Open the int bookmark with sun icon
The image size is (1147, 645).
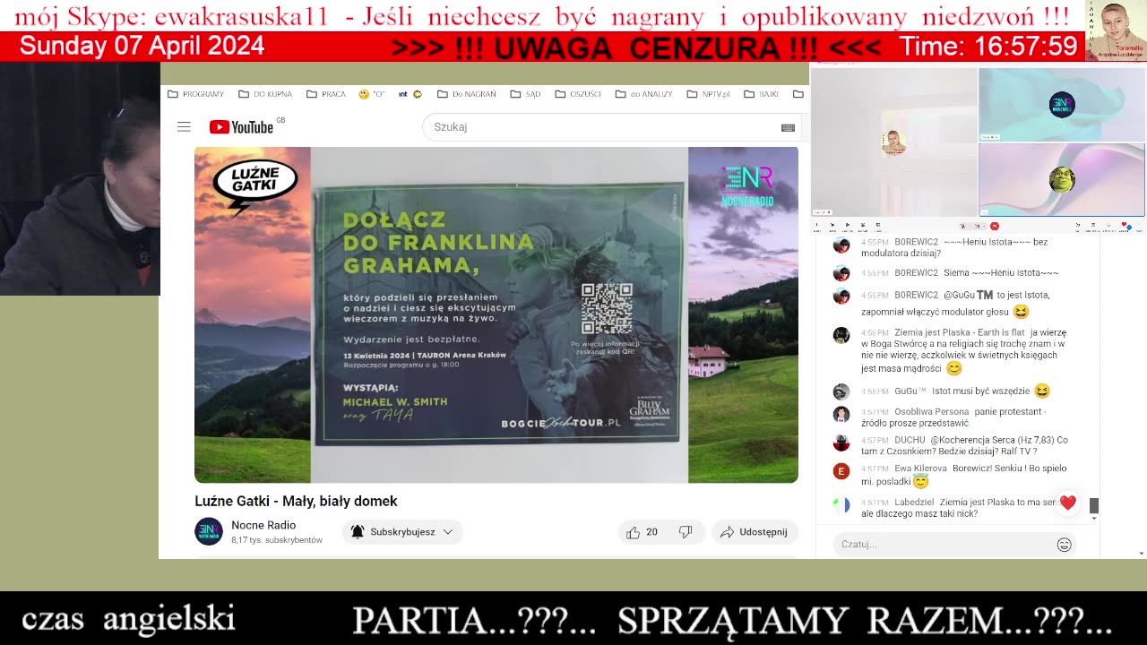coord(410,94)
